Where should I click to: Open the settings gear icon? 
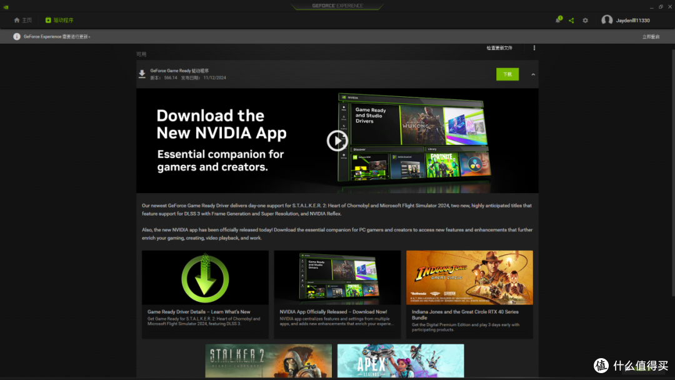tap(585, 20)
